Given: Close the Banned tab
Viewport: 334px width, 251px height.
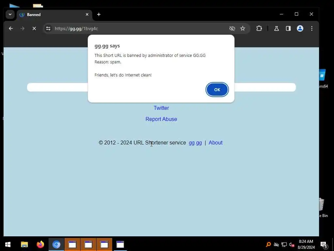Looking at the screenshot, I should tap(87, 14).
